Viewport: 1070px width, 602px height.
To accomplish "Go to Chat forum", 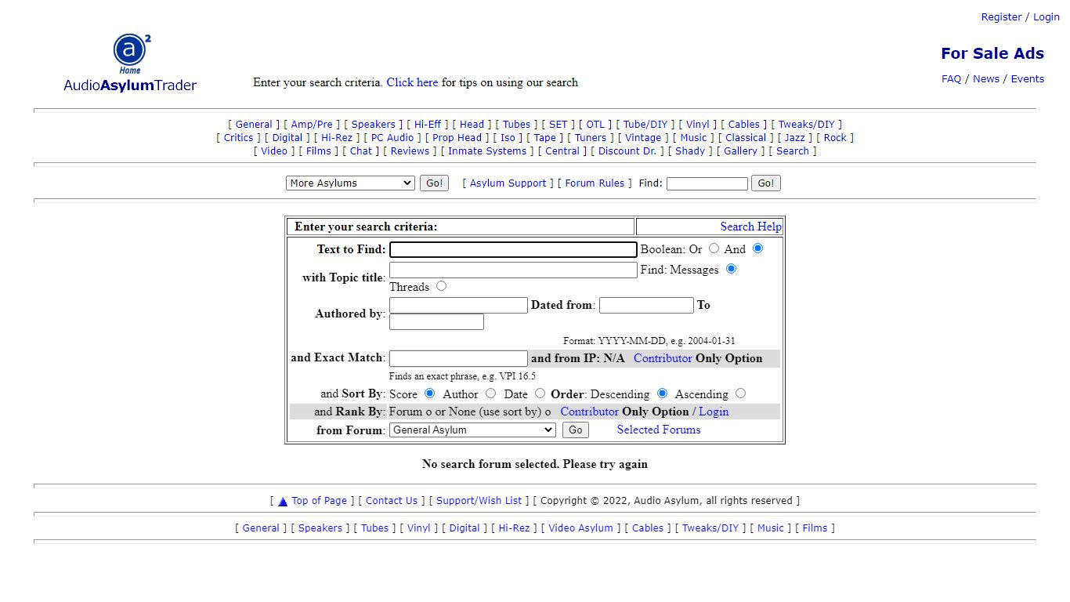I will pyautogui.click(x=361, y=150).
